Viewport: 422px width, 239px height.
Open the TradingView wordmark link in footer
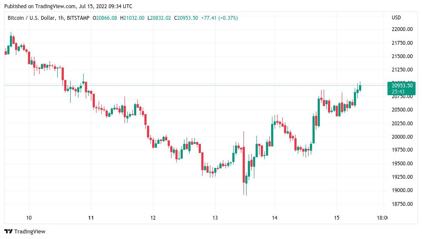[x=29, y=232]
